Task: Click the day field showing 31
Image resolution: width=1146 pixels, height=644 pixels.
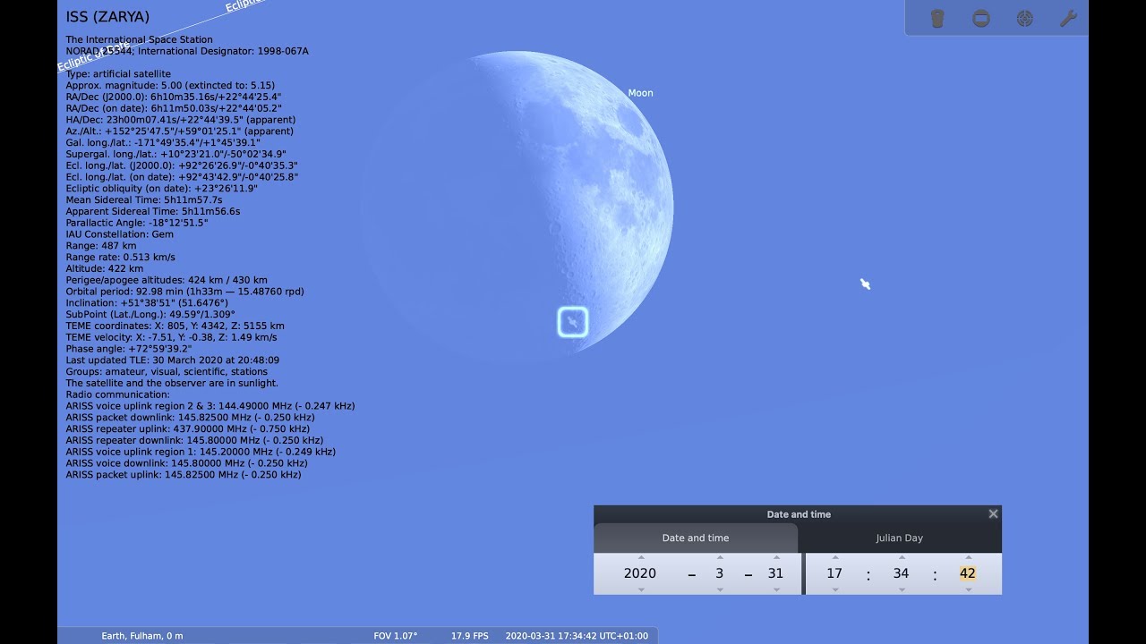Action: (775, 573)
